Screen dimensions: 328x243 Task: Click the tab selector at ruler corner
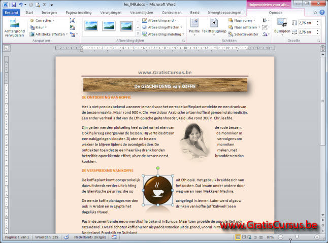tap(7, 48)
